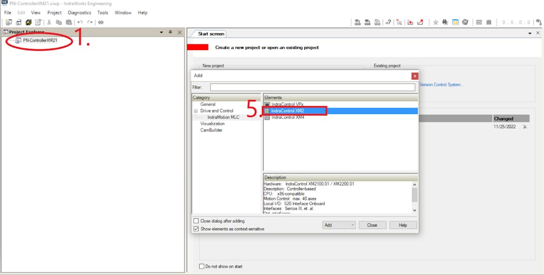Select IndraControl XM4 element
The width and height of the screenshot is (544, 275).
coord(288,117)
